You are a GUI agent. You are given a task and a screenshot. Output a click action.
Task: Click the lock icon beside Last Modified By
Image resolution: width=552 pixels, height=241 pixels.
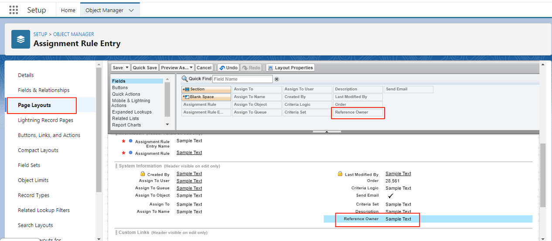pos(340,174)
